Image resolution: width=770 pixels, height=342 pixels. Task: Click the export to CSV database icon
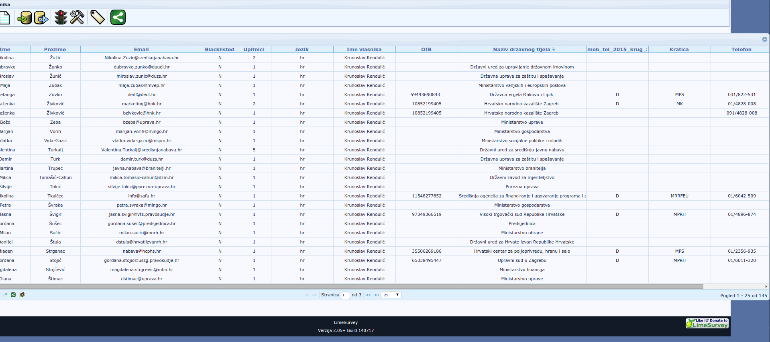[x=41, y=18]
